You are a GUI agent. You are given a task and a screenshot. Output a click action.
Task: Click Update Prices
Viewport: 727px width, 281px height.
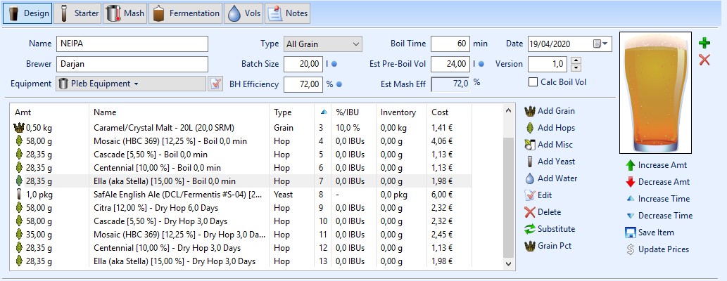click(657, 249)
